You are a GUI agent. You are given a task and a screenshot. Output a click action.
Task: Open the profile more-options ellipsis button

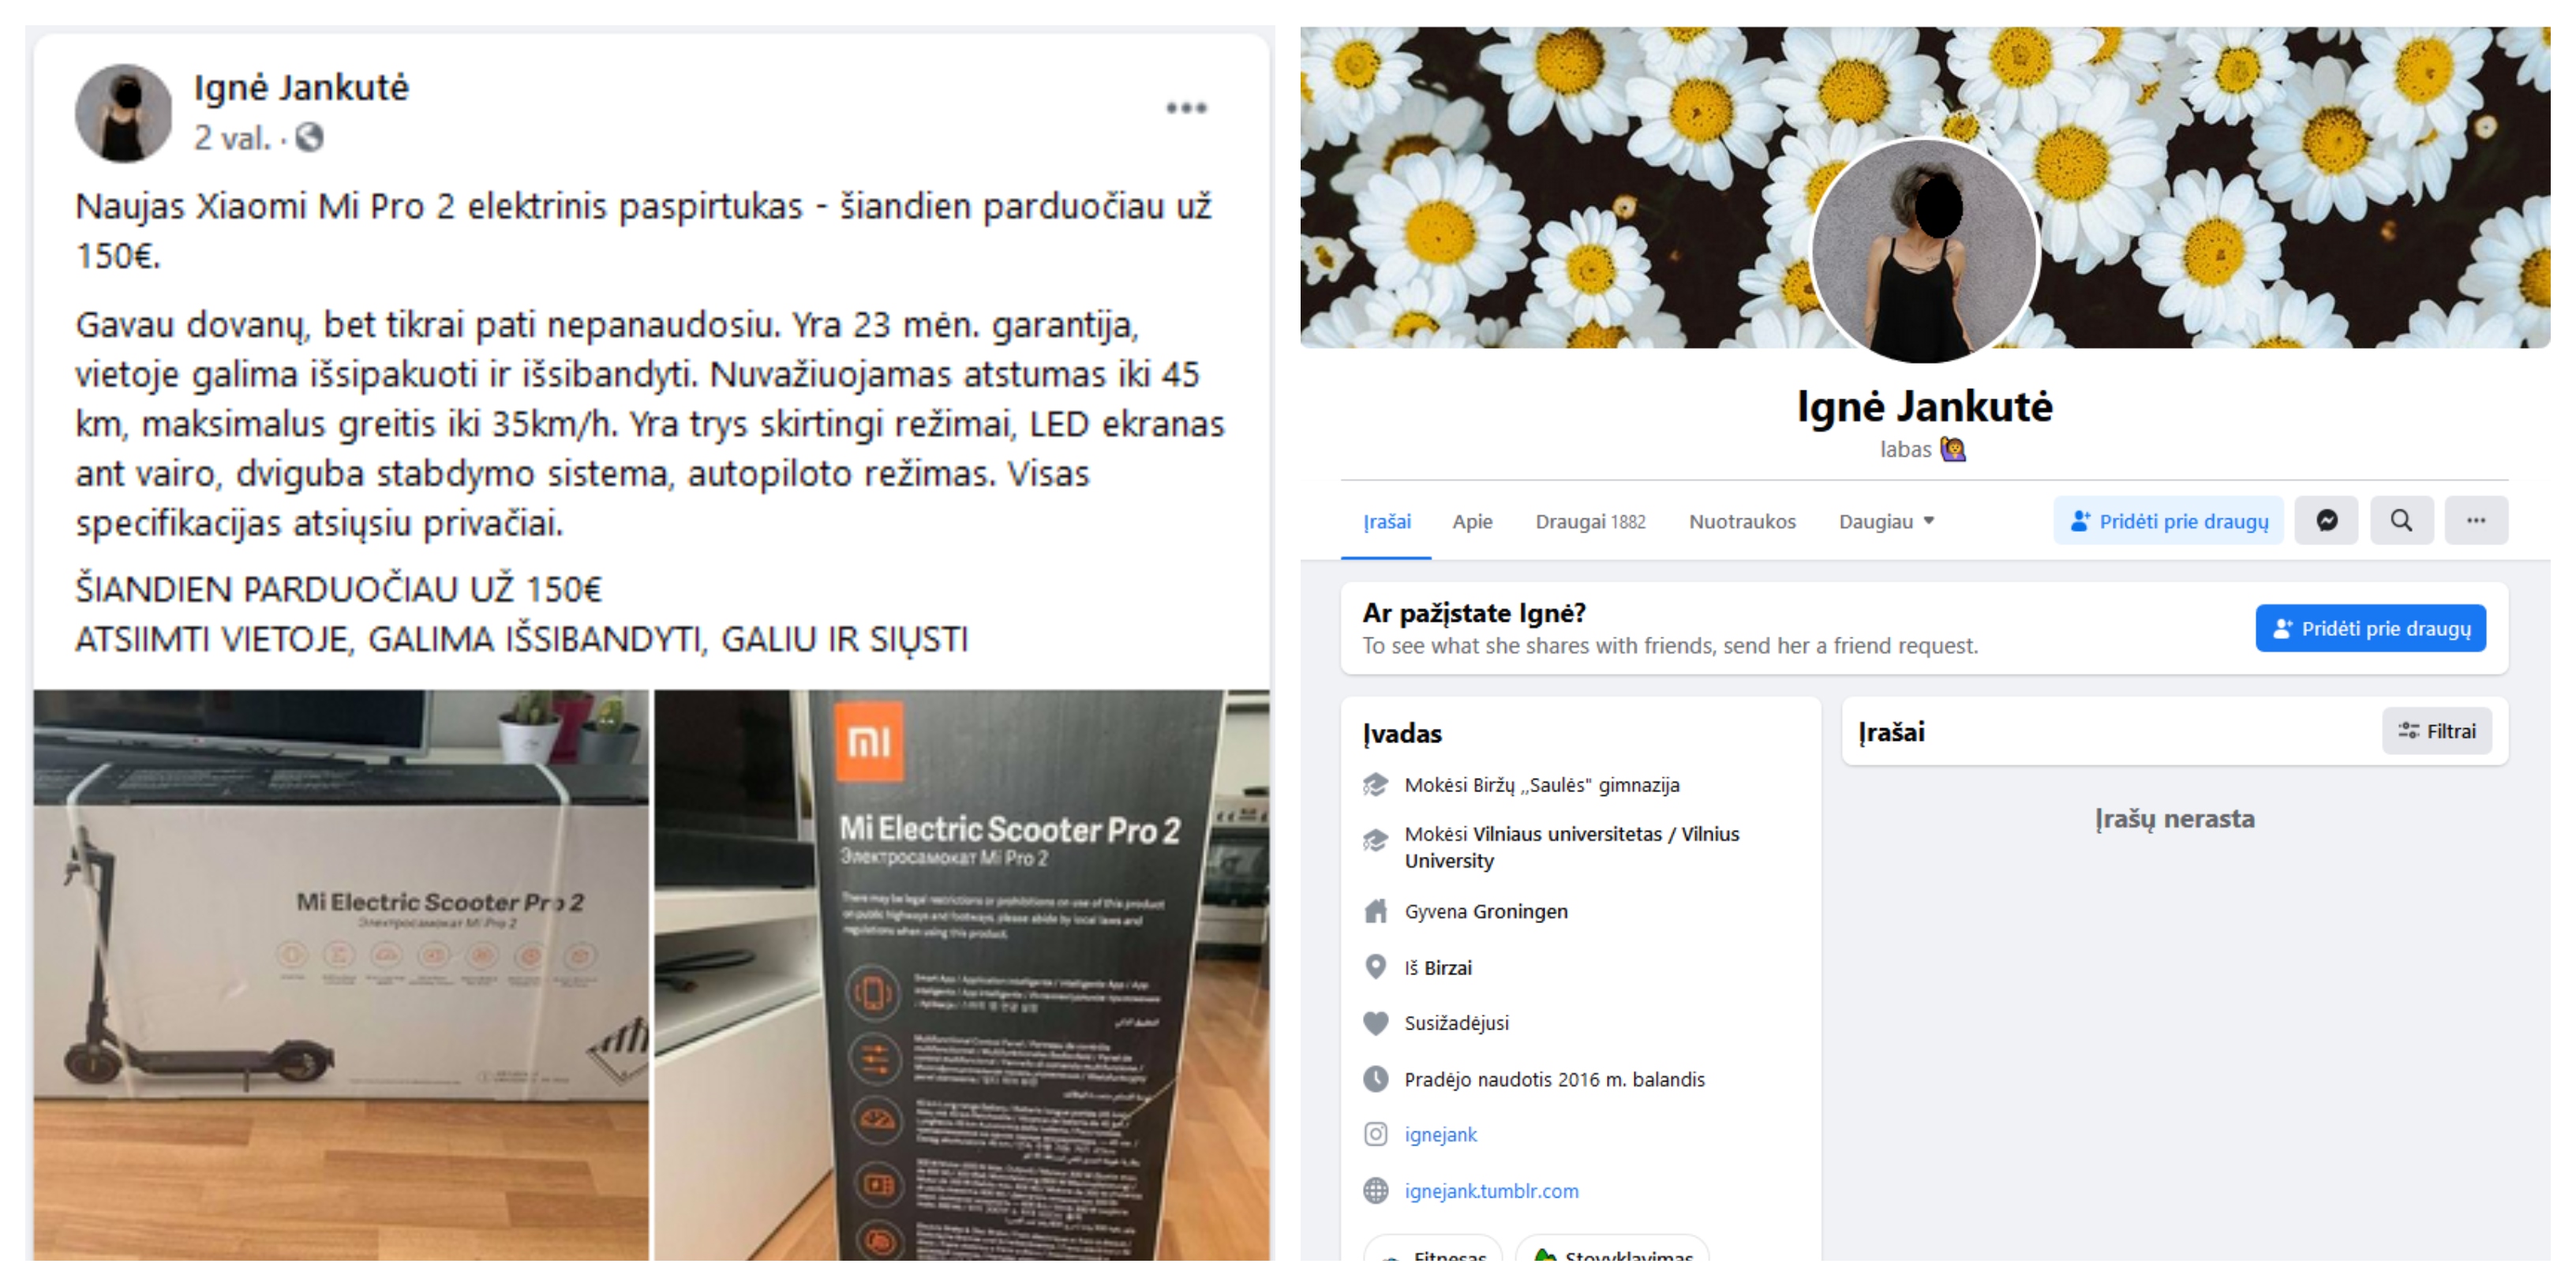pyautogui.click(x=2476, y=521)
